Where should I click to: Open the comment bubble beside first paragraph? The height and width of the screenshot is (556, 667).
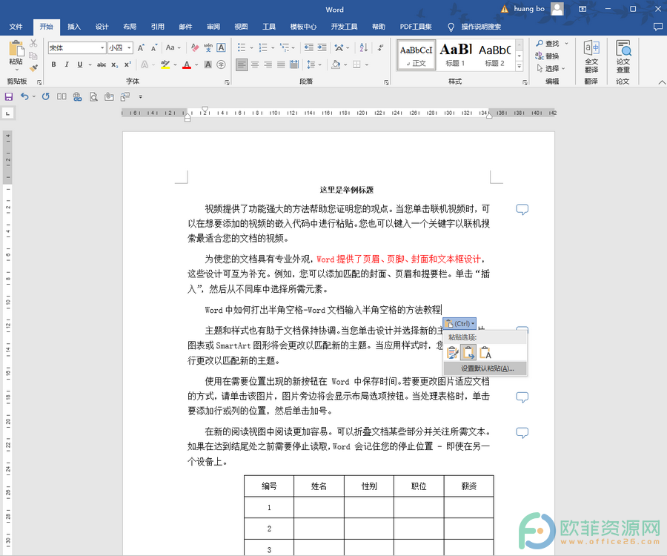coord(522,209)
